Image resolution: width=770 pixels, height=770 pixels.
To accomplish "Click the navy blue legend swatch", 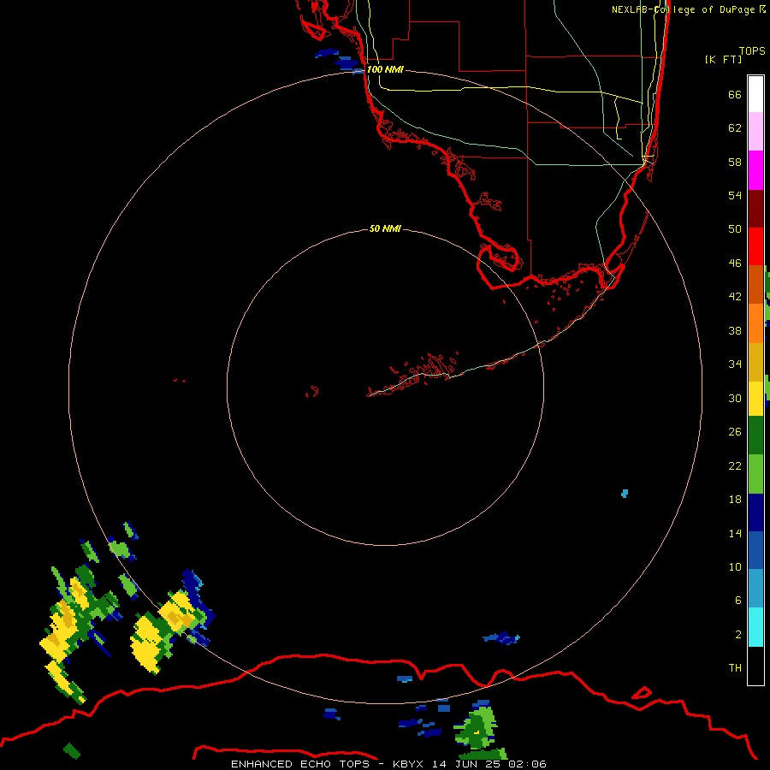I will point(755,512).
